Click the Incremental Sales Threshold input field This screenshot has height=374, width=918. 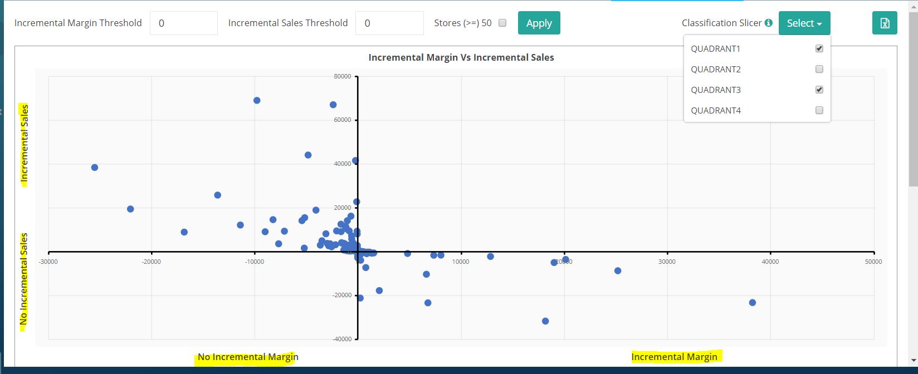point(389,23)
